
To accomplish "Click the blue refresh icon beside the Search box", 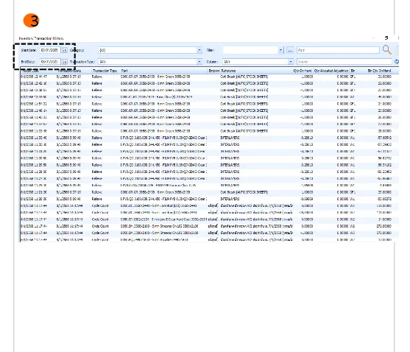I will coord(397,62).
